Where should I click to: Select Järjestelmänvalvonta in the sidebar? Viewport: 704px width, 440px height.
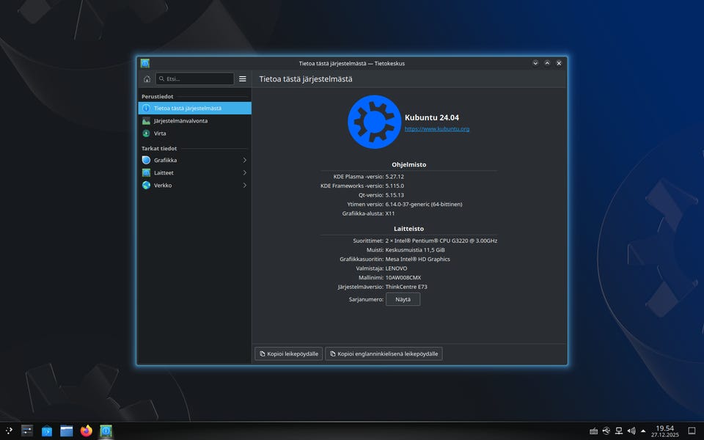(180, 121)
